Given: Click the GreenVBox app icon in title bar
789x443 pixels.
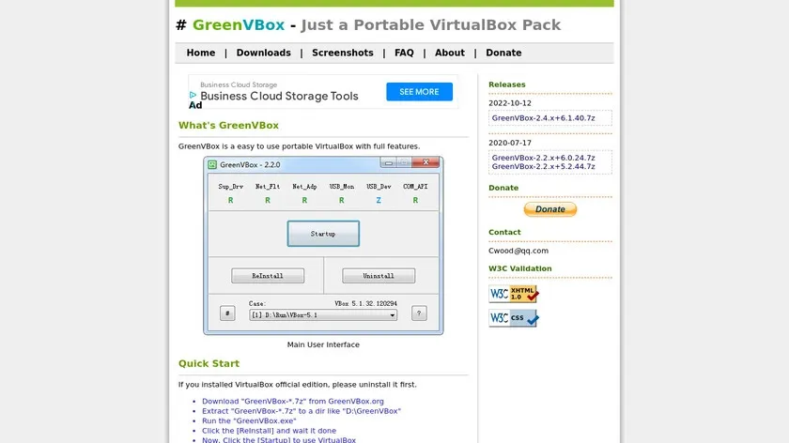Looking at the screenshot, I should click(x=212, y=164).
